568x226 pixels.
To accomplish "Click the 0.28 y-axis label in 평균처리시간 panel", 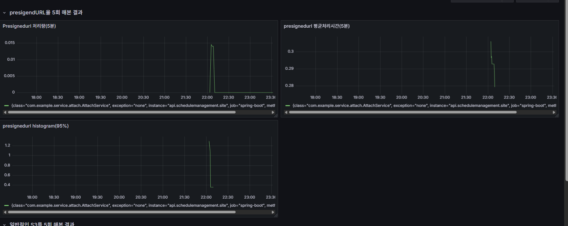I will pyautogui.click(x=289, y=85).
